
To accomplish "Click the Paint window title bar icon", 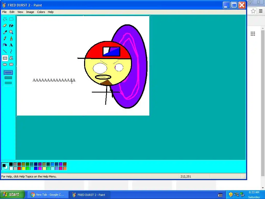I will point(4,5).
